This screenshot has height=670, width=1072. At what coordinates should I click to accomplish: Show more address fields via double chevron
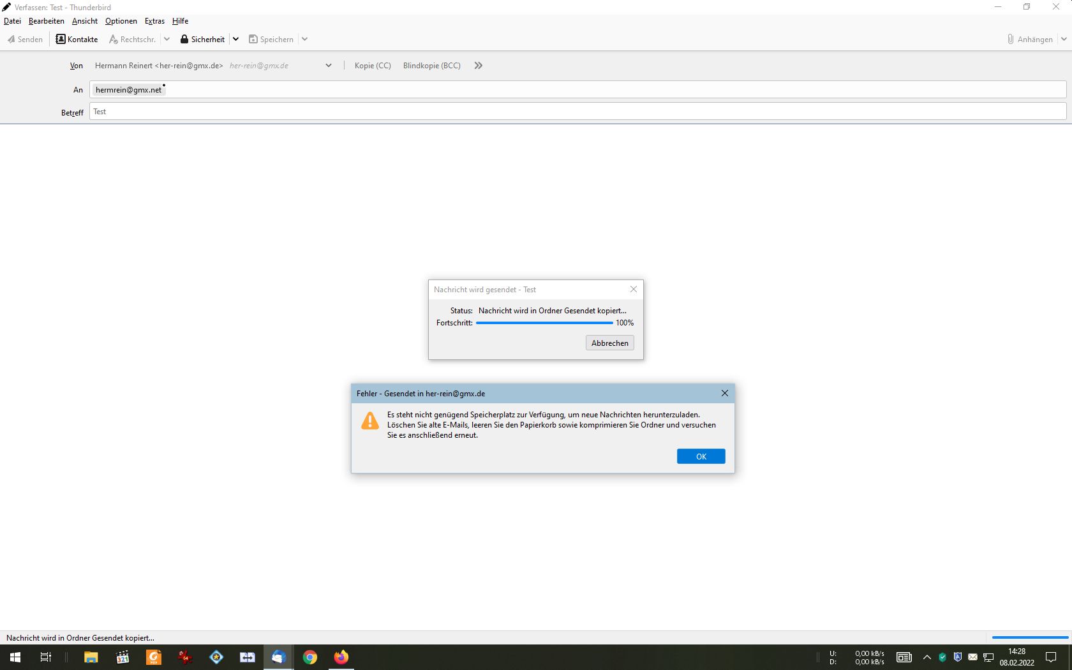[479, 66]
